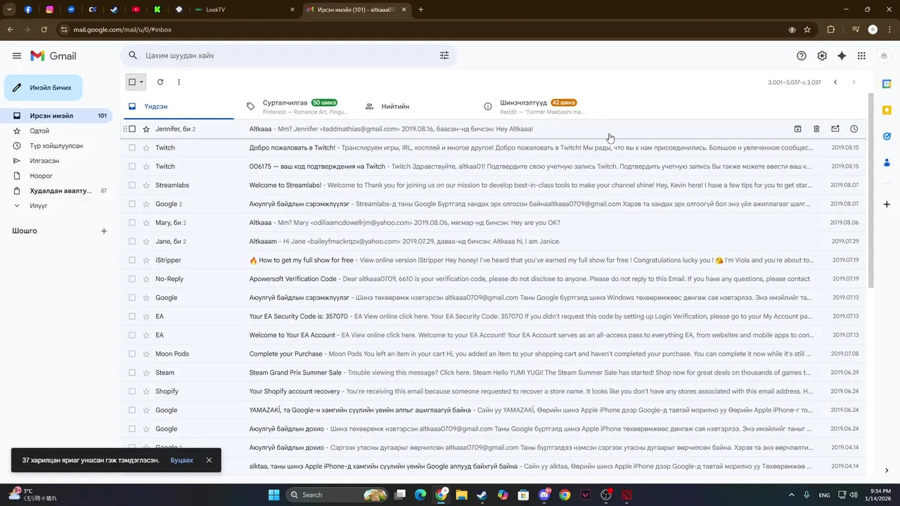Click the mail search input field
The width and height of the screenshot is (900, 506).
click(288, 56)
